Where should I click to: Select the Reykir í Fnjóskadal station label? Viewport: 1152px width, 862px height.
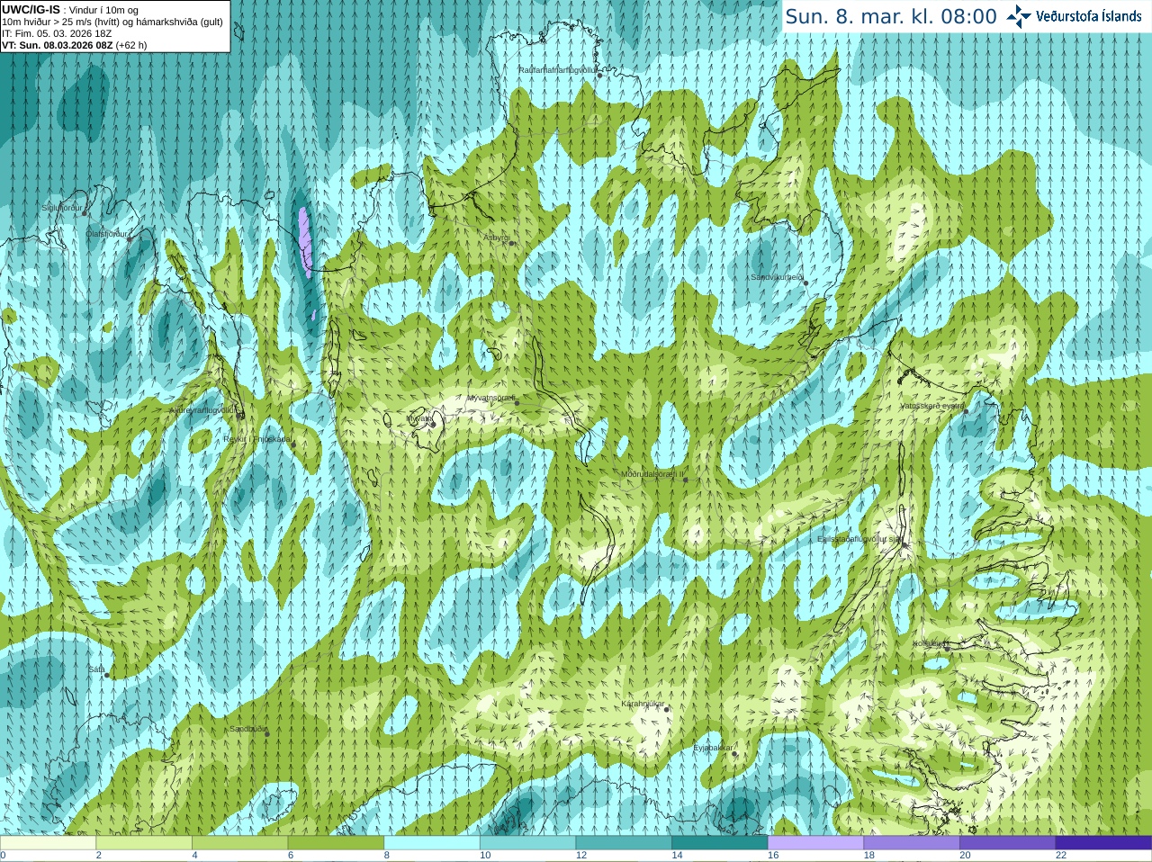(257, 439)
